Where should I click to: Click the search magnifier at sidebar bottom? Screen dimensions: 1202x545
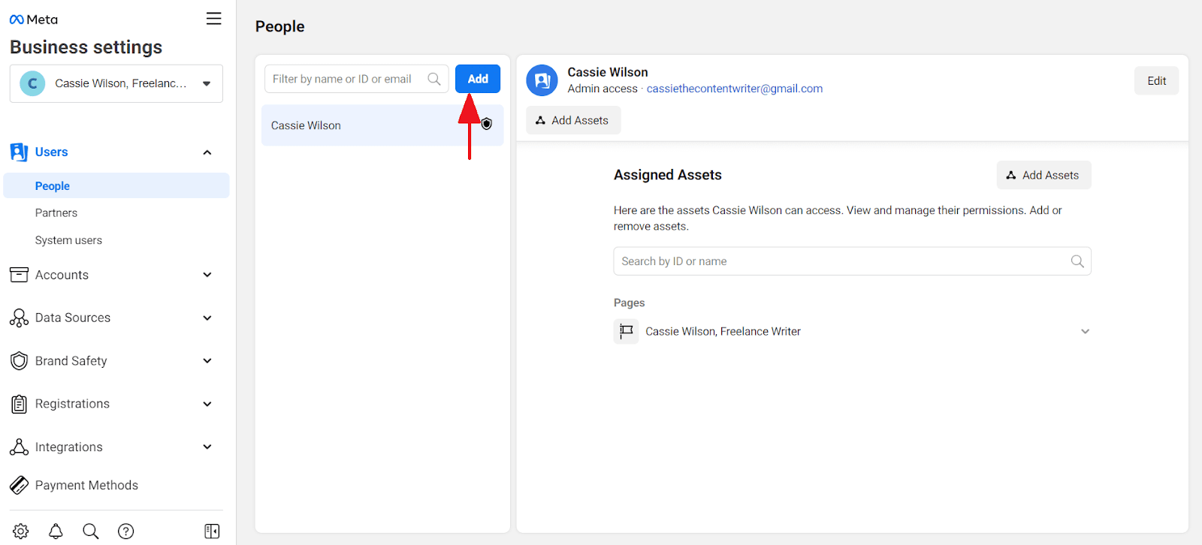pyautogui.click(x=91, y=531)
